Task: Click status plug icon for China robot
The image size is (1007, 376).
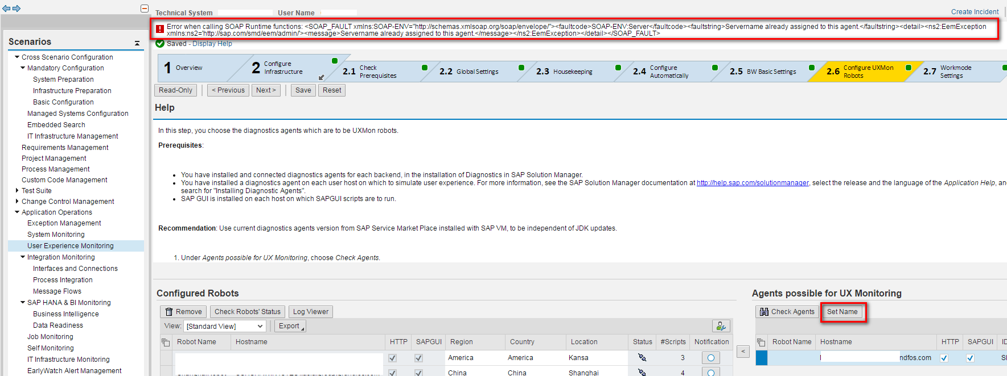Action: 642,373
